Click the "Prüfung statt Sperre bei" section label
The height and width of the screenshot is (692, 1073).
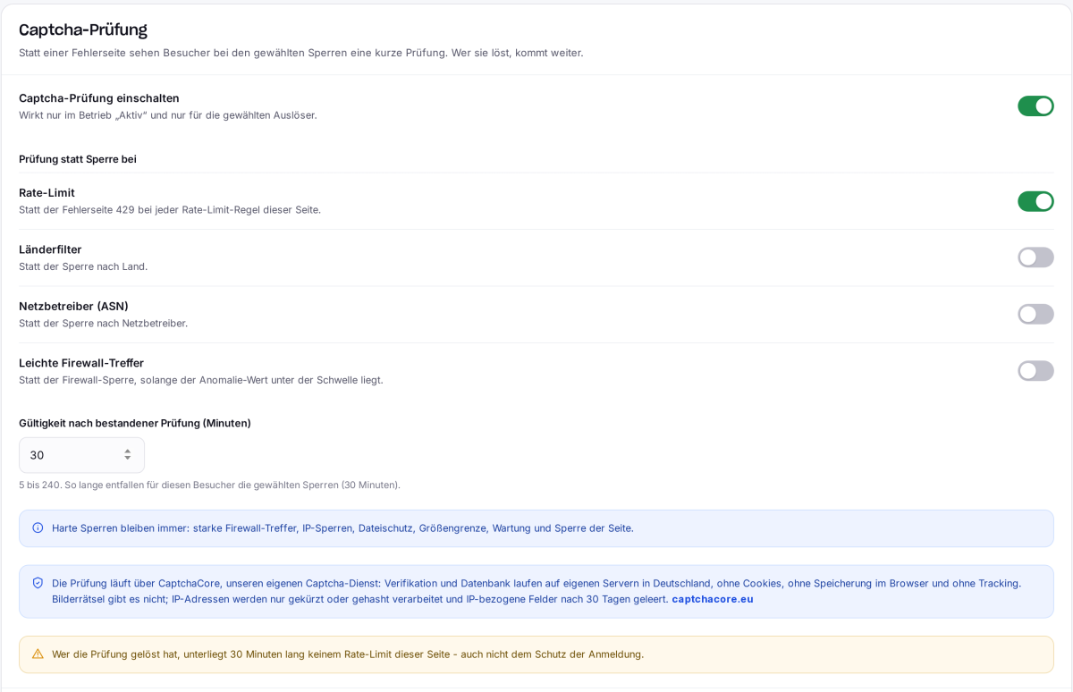point(78,159)
